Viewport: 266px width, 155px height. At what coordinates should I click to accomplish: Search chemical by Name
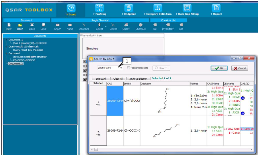70,27
